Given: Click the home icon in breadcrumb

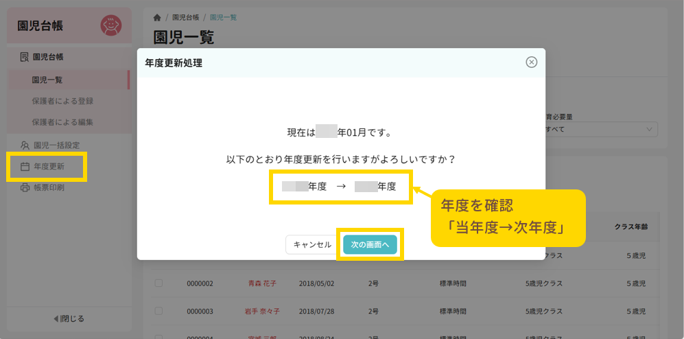Looking at the screenshot, I should (158, 17).
